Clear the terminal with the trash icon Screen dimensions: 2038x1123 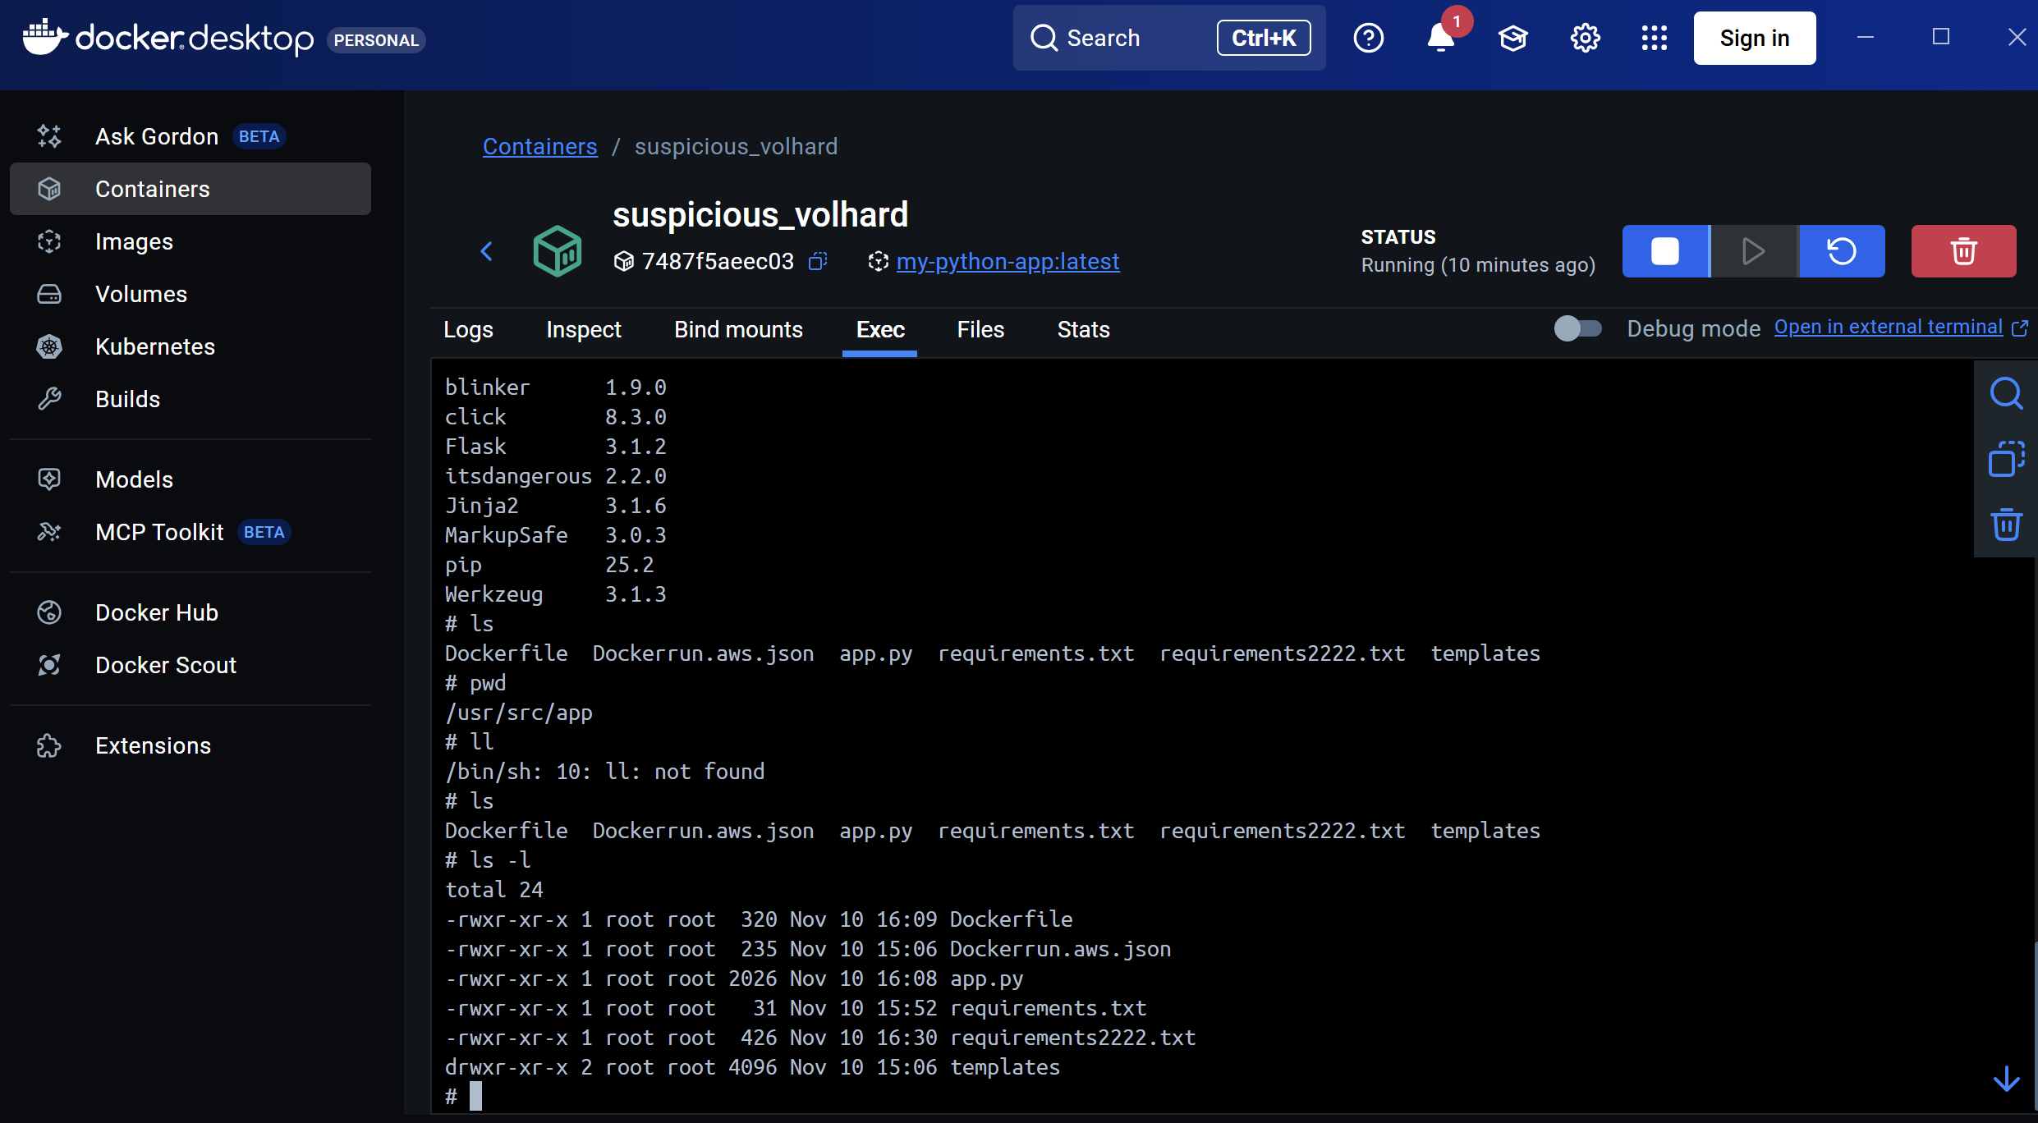(x=2005, y=525)
